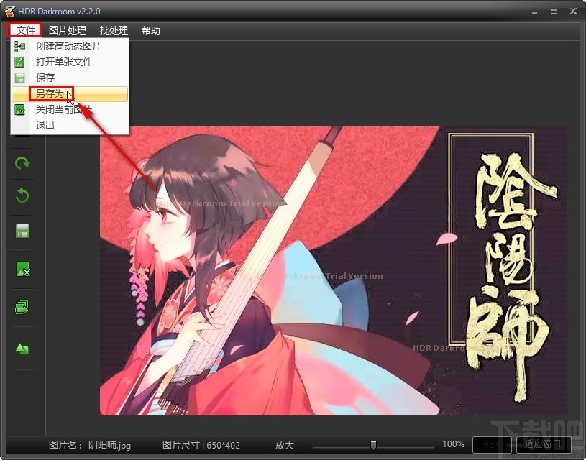Viewport: 586px width, 460px height.
Task: Choose 创建高动态图片 menu entry
Action: (70, 46)
